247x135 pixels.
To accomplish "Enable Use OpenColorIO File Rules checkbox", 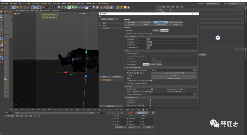I will tap(152, 83).
